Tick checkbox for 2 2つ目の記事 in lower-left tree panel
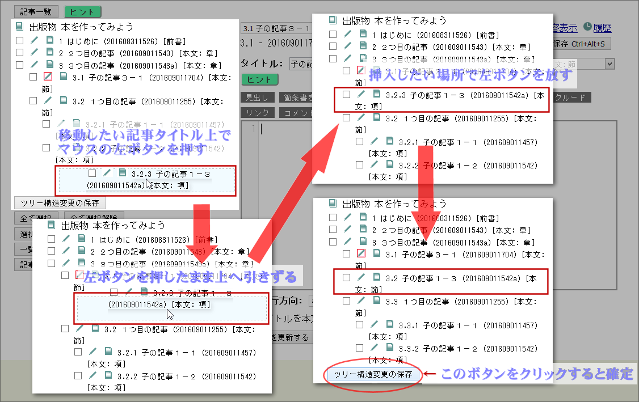This screenshot has height=402, width=639. pyautogui.click(x=51, y=251)
